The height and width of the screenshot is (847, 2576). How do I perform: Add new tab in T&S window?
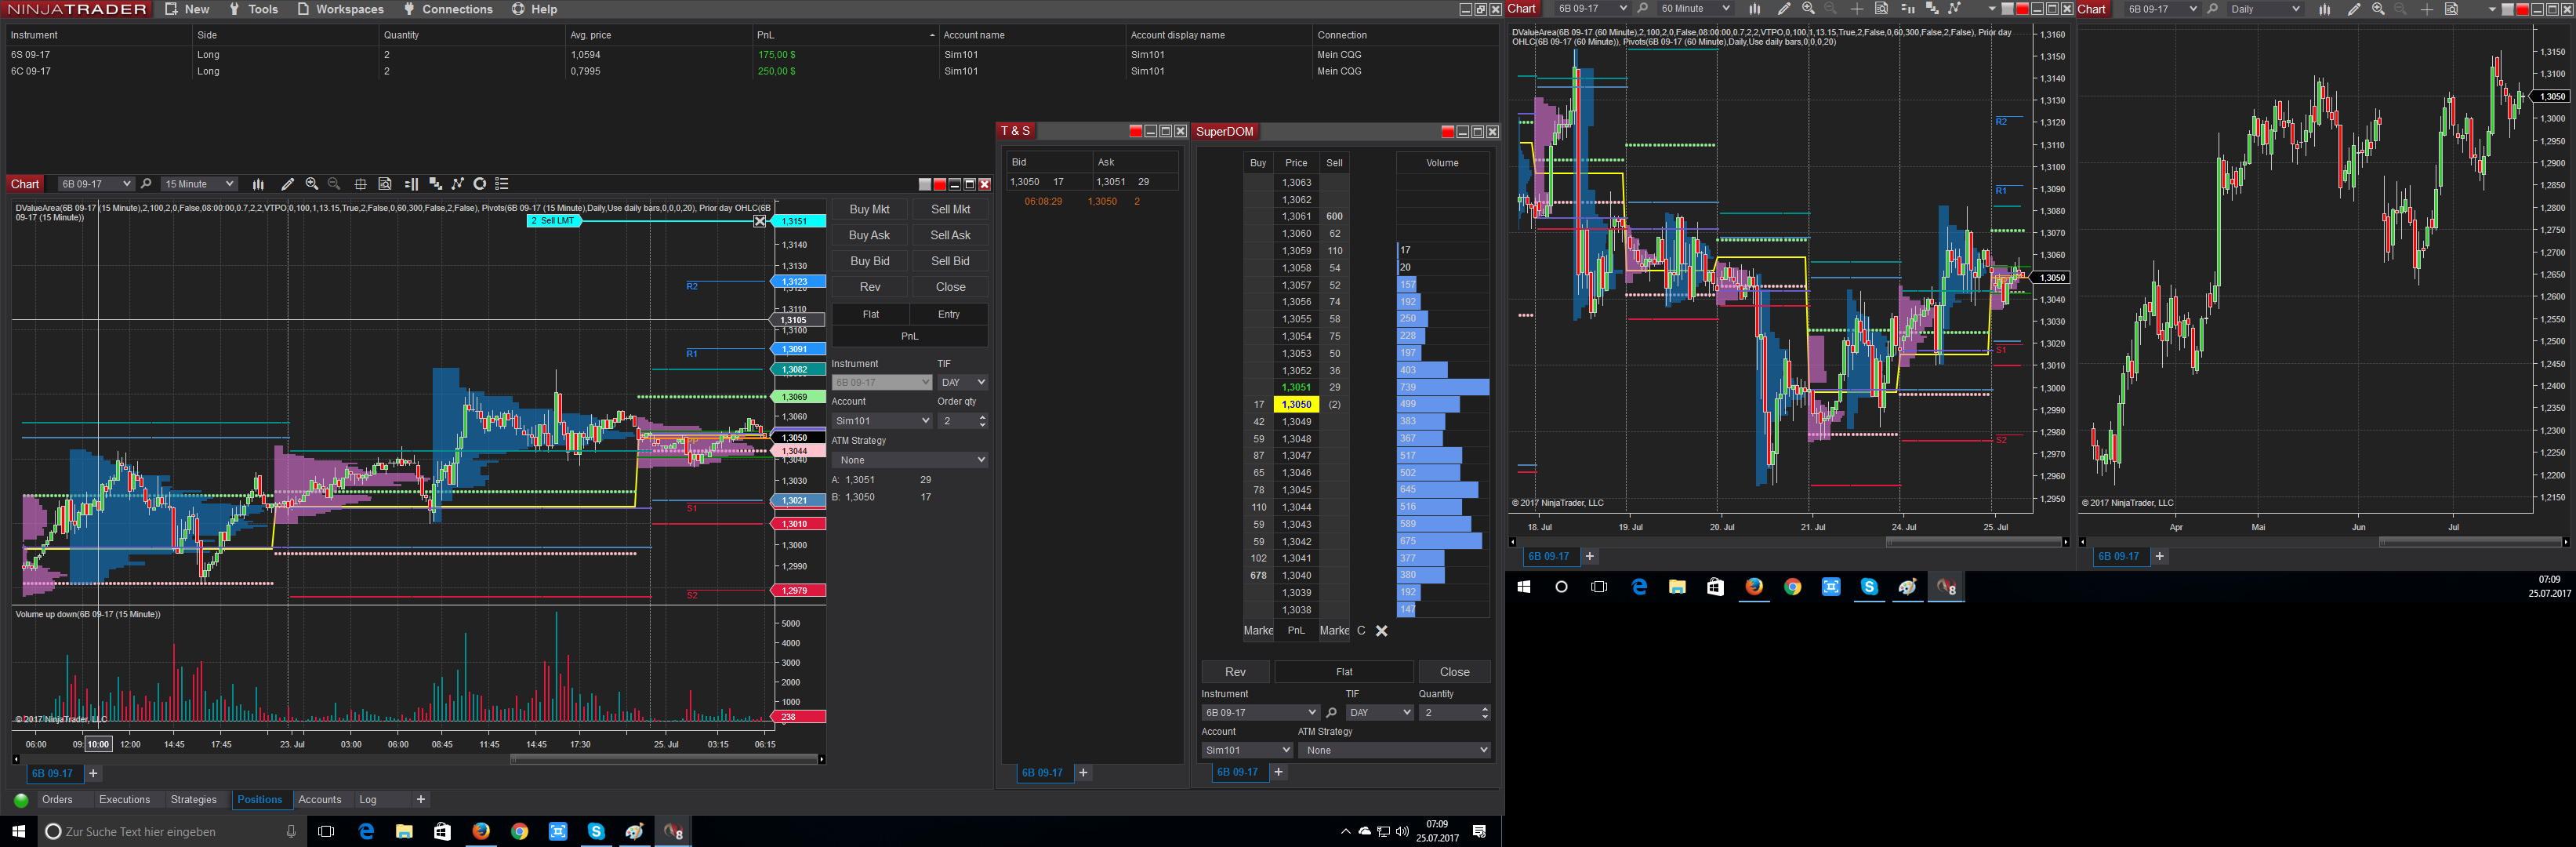[x=1083, y=773]
